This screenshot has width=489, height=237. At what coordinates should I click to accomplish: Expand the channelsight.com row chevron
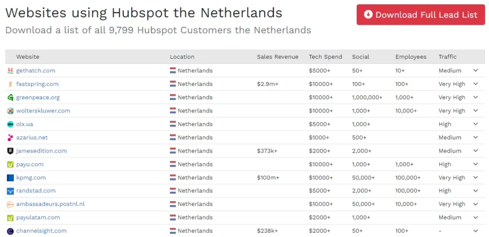pyautogui.click(x=475, y=231)
